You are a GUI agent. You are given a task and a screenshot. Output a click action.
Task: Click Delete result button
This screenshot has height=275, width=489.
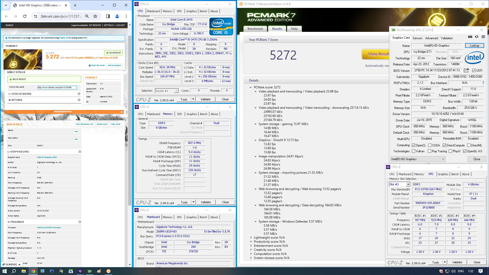[x=102, y=124]
